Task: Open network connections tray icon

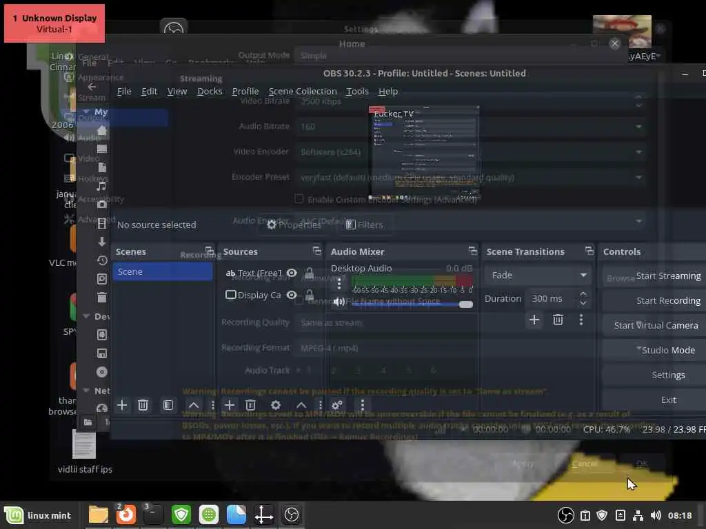Action: (x=638, y=515)
